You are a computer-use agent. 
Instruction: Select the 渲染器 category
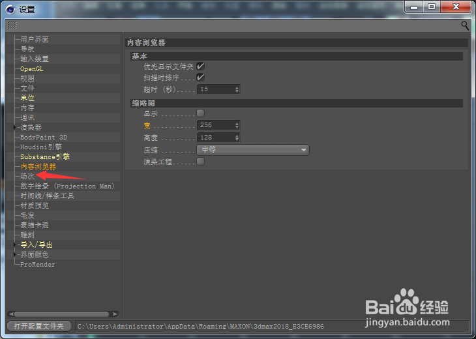(x=31, y=128)
